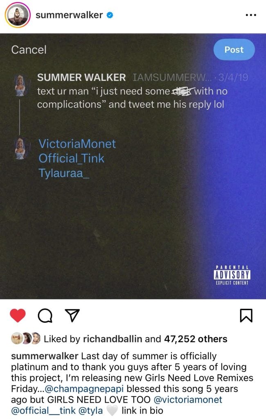Tap liker avatars beside Liked by
Viewport: 266px width, 419px height.
tap(26, 338)
